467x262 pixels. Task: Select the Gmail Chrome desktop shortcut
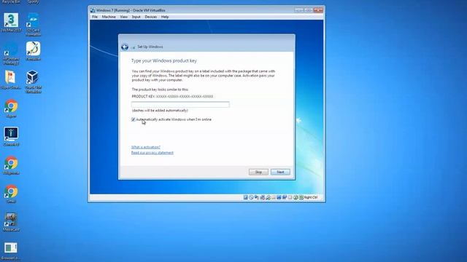click(x=11, y=194)
